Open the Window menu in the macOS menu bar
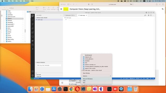 (27, 1)
